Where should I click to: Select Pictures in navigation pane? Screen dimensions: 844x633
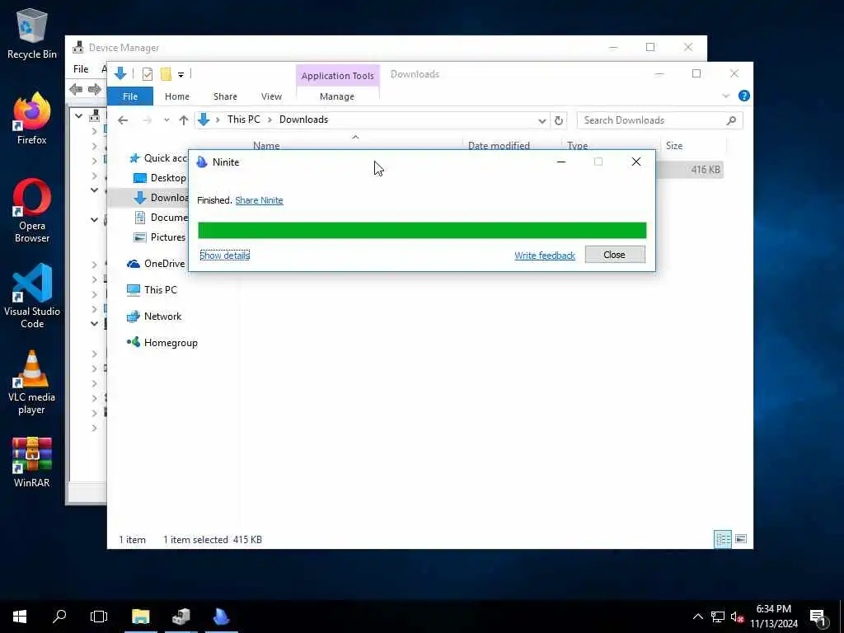(160, 237)
